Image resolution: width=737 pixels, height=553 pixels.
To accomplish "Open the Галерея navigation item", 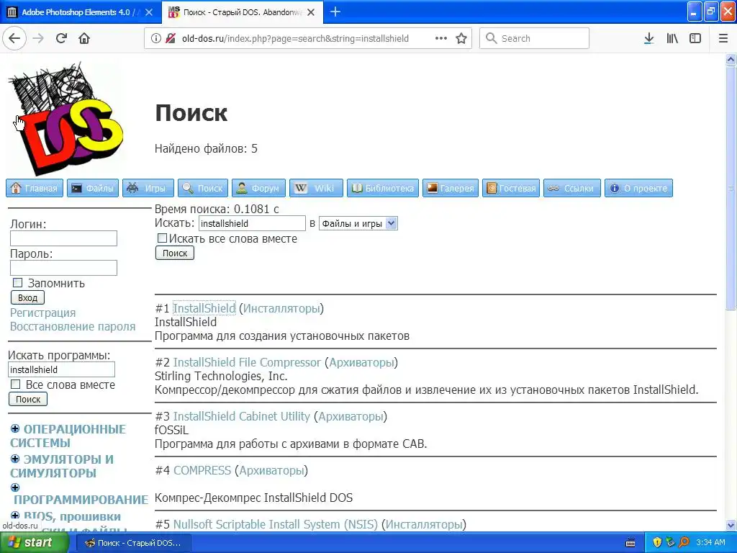I will point(451,188).
